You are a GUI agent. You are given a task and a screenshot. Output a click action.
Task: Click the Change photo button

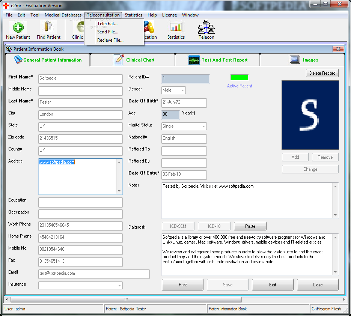(x=310, y=169)
